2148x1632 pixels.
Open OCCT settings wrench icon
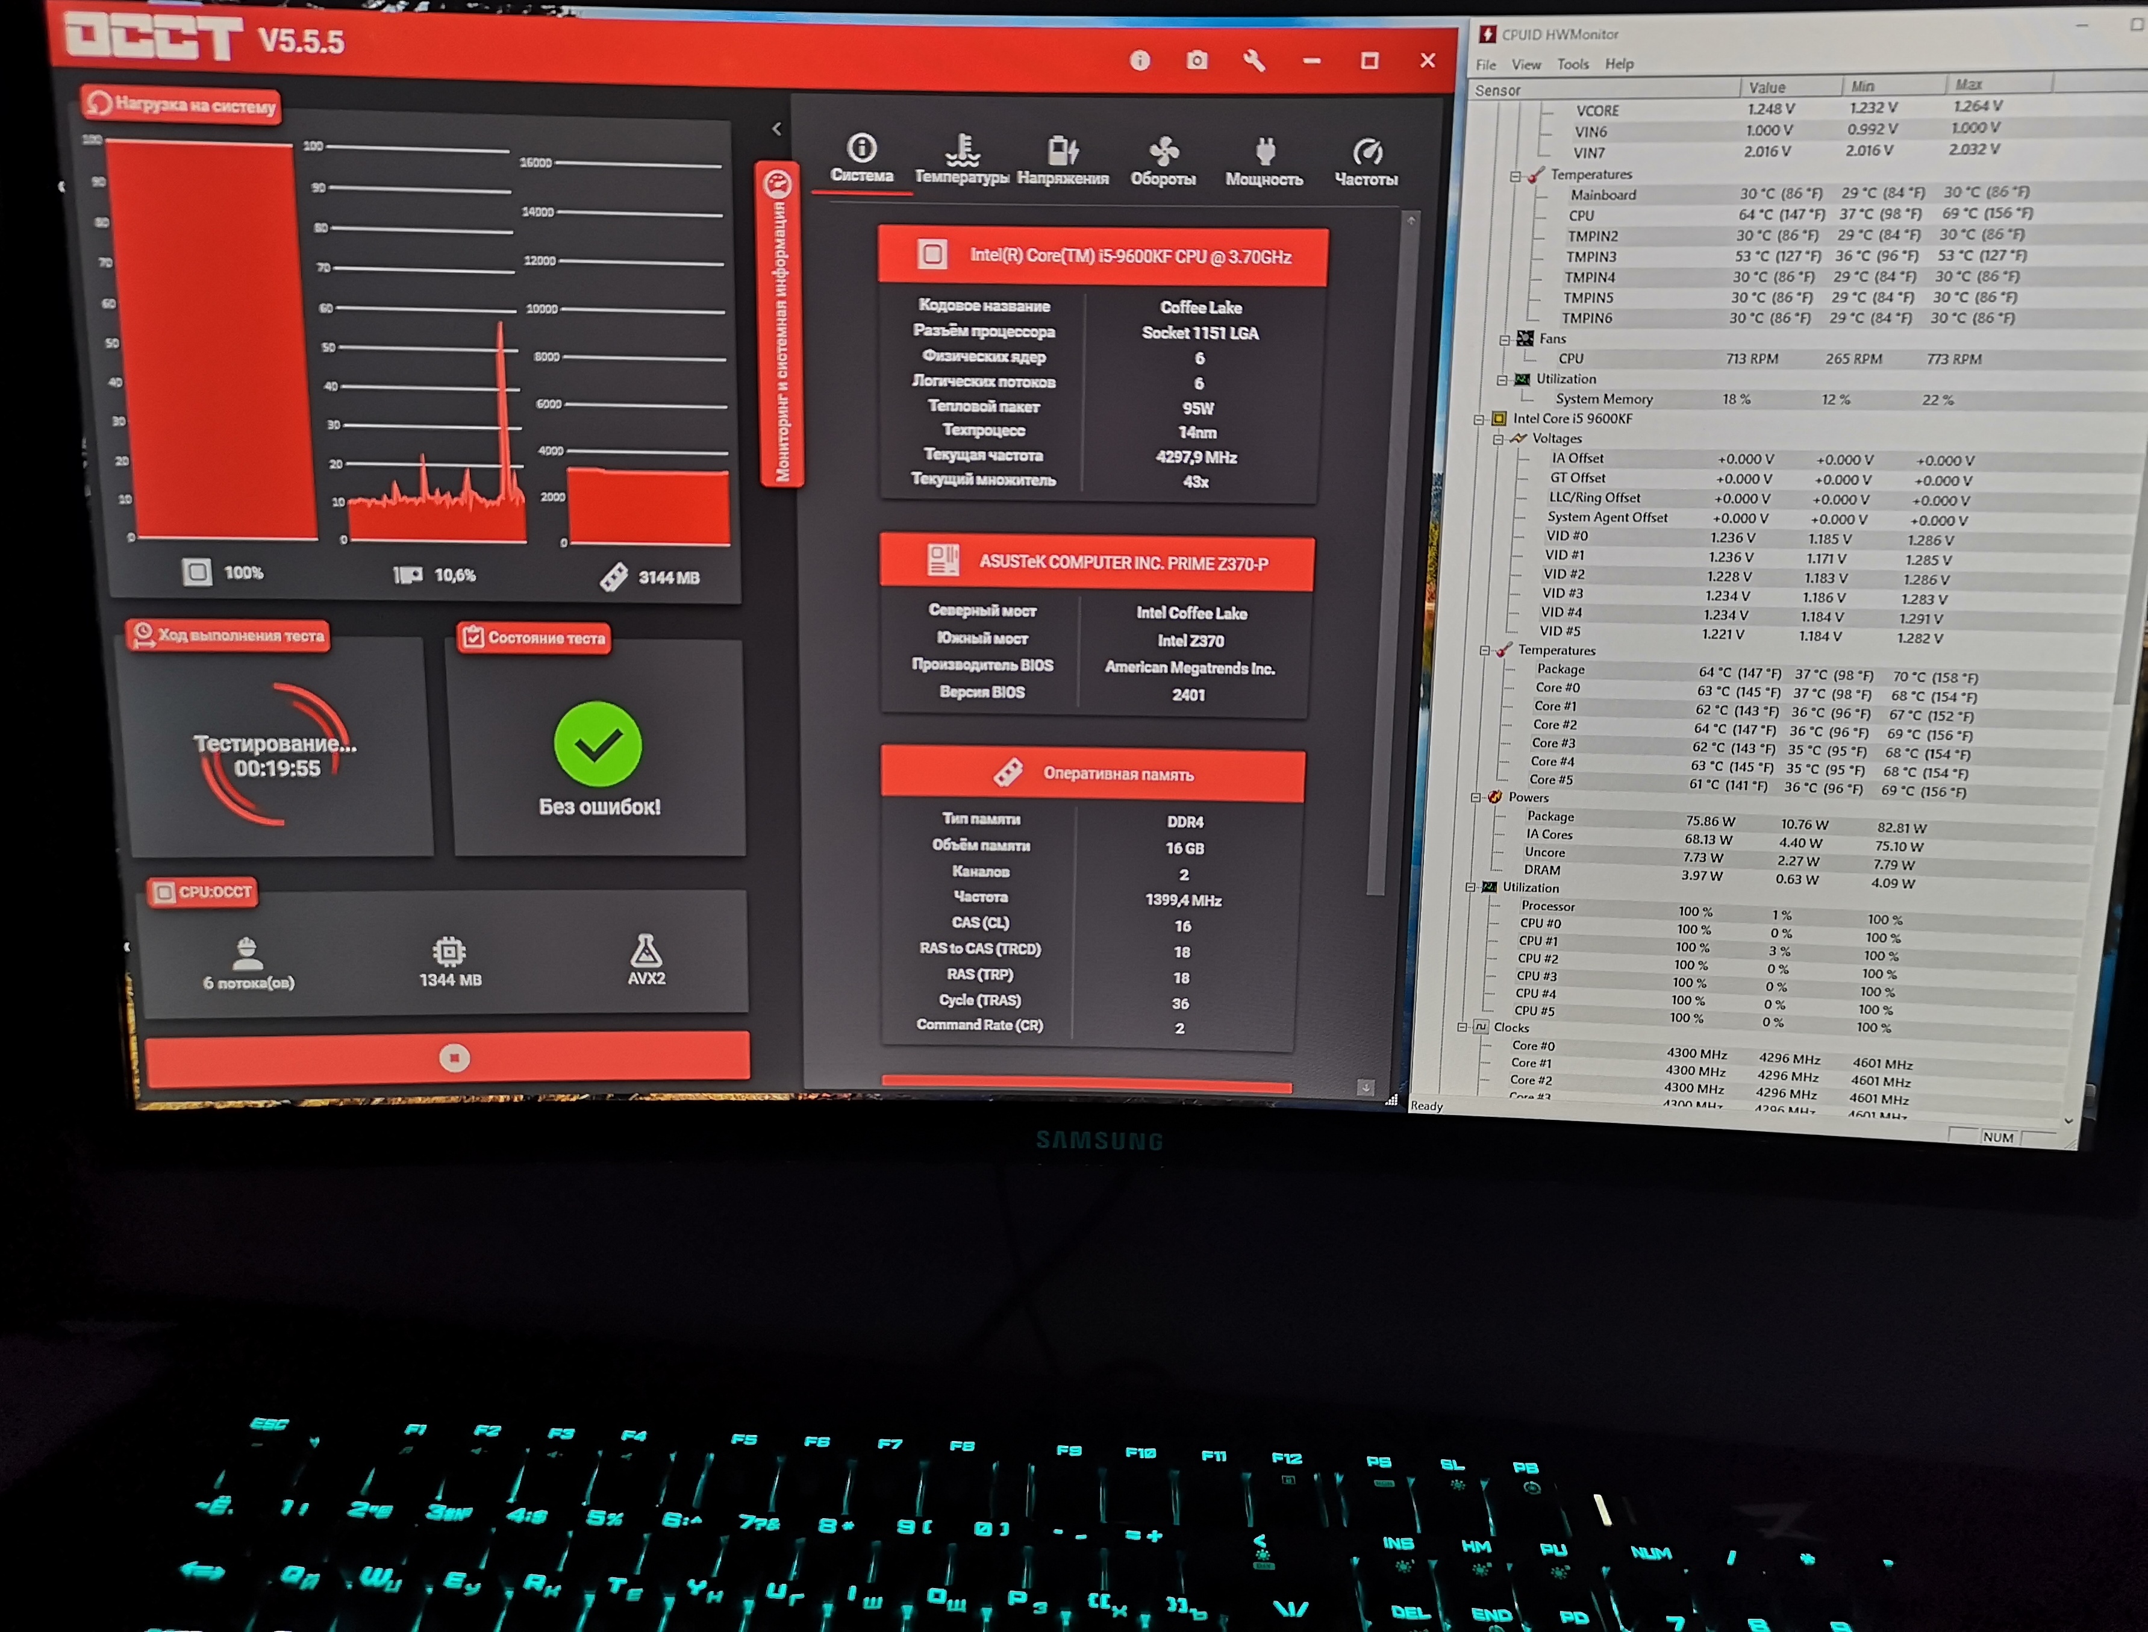(x=1254, y=61)
